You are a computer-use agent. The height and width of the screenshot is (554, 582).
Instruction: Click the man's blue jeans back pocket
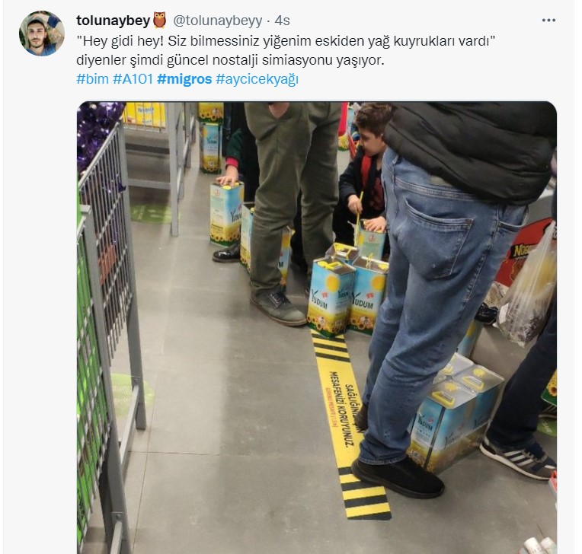[x=440, y=237]
